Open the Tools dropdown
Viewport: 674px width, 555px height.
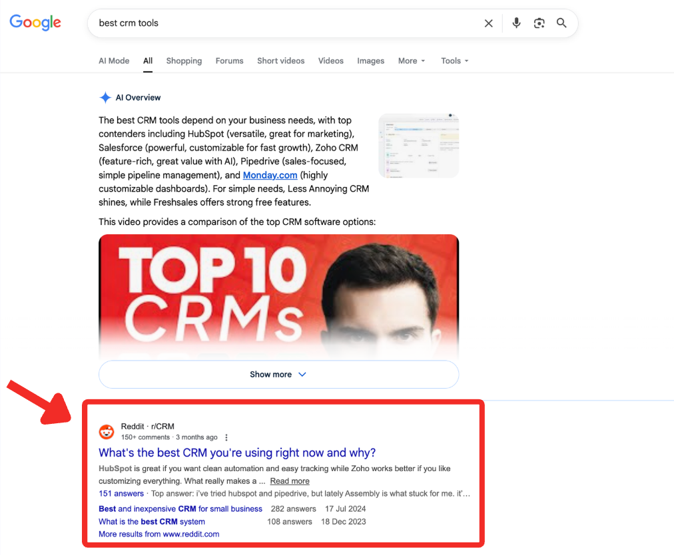pos(454,61)
